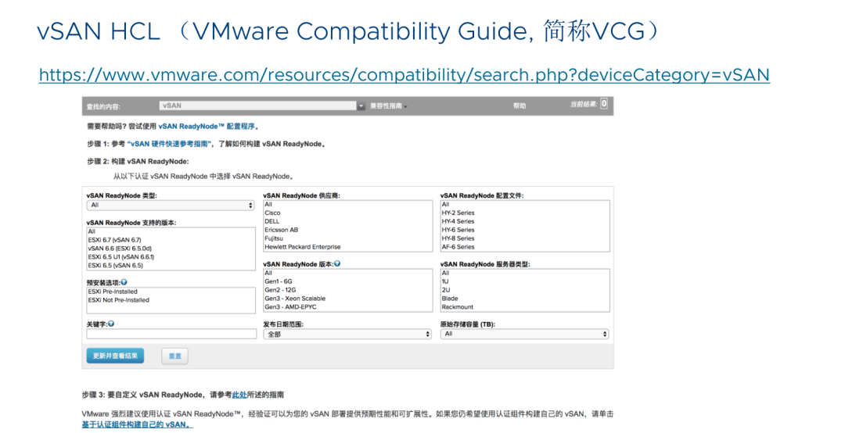The width and height of the screenshot is (845, 433).
Task: Click the help icon next to ReadyNode 版本
Action: click(337, 264)
